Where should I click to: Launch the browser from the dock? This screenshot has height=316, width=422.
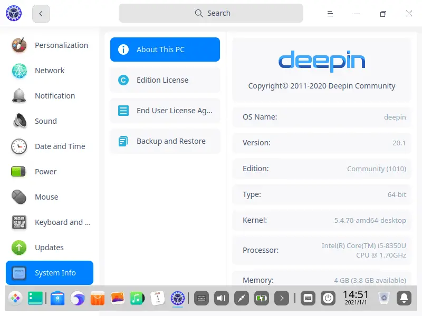[78, 298]
